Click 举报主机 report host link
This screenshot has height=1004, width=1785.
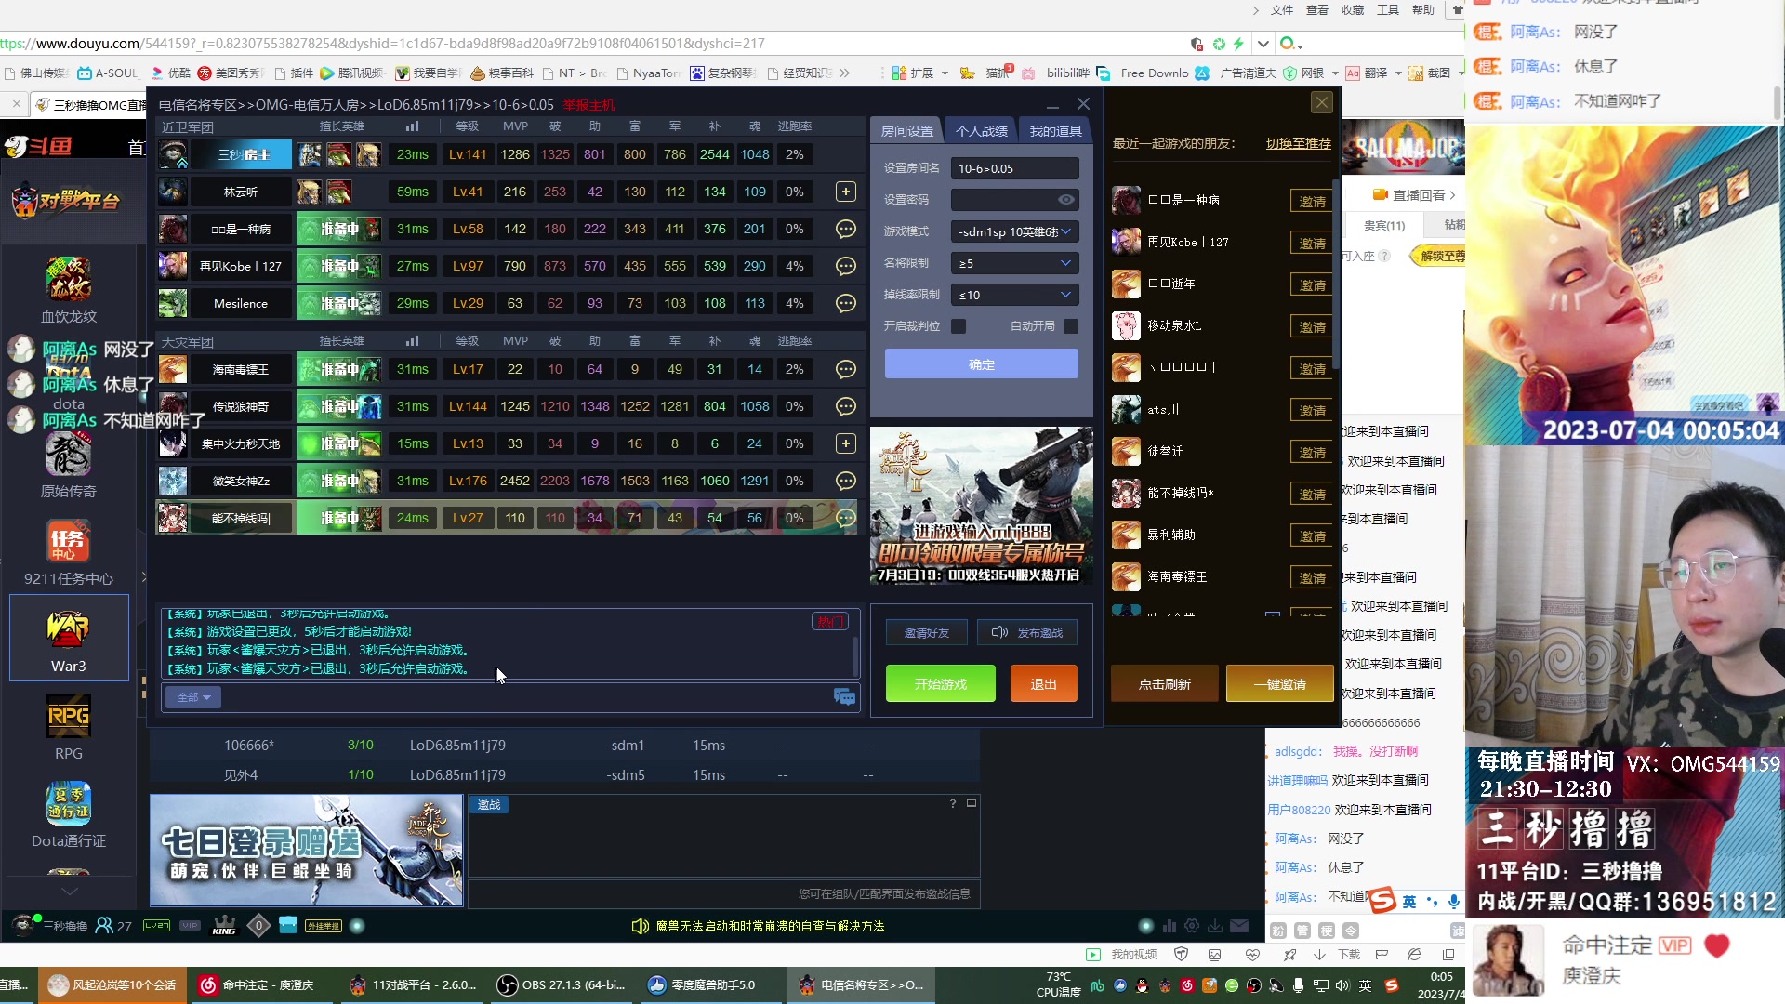point(588,105)
